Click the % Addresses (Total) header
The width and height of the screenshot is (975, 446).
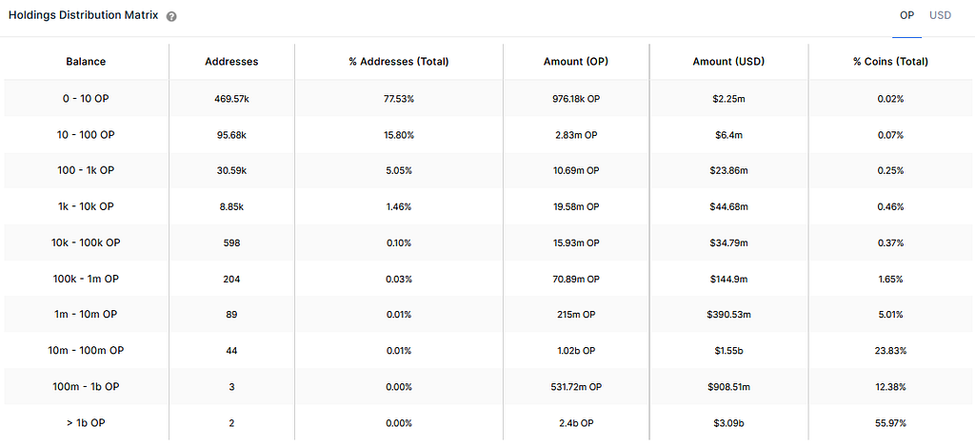click(398, 62)
